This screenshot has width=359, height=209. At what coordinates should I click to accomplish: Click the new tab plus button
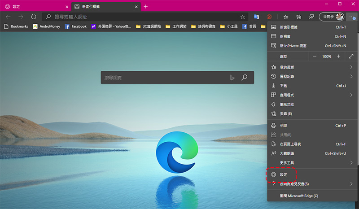146,6
